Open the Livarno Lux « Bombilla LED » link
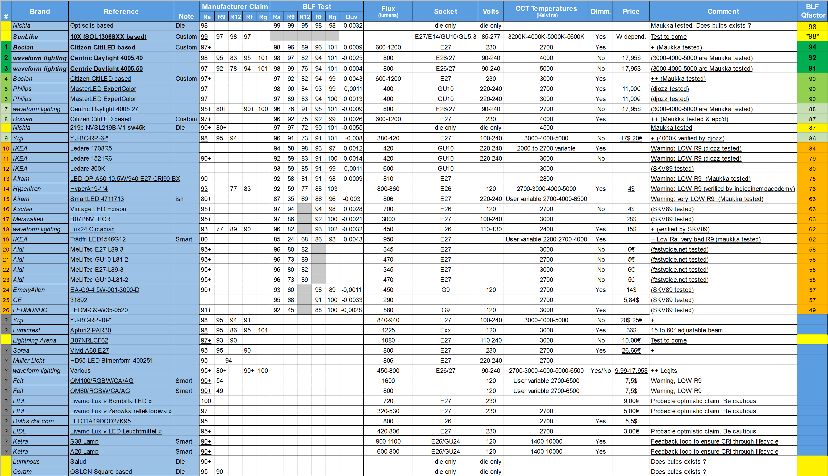 [111, 401]
